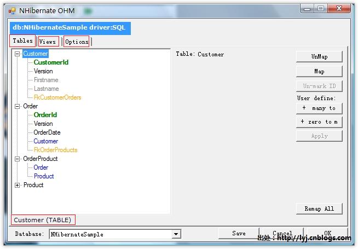Click the UnMap button
358x249 pixels.
tap(319, 56)
